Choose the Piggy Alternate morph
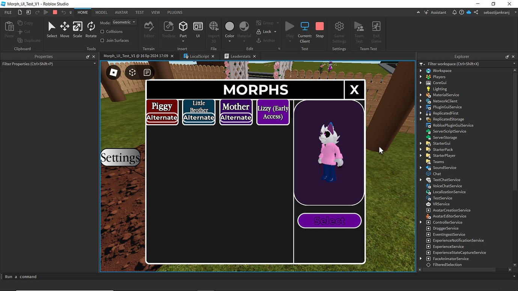The height and width of the screenshot is (291, 518). coord(162,112)
